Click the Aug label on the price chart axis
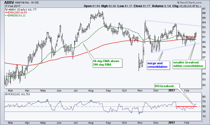 tap(91, 91)
